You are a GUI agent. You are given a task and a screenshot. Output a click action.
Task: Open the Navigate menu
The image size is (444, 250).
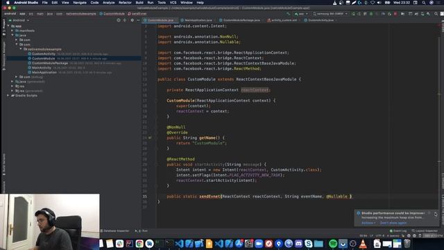point(80,3)
